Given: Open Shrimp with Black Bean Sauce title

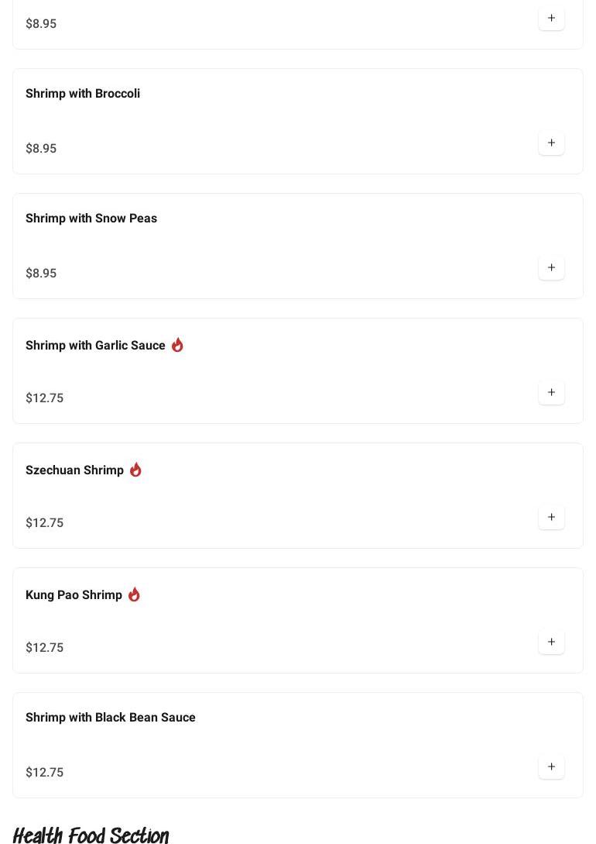Looking at the screenshot, I should pyautogui.click(x=111, y=718).
